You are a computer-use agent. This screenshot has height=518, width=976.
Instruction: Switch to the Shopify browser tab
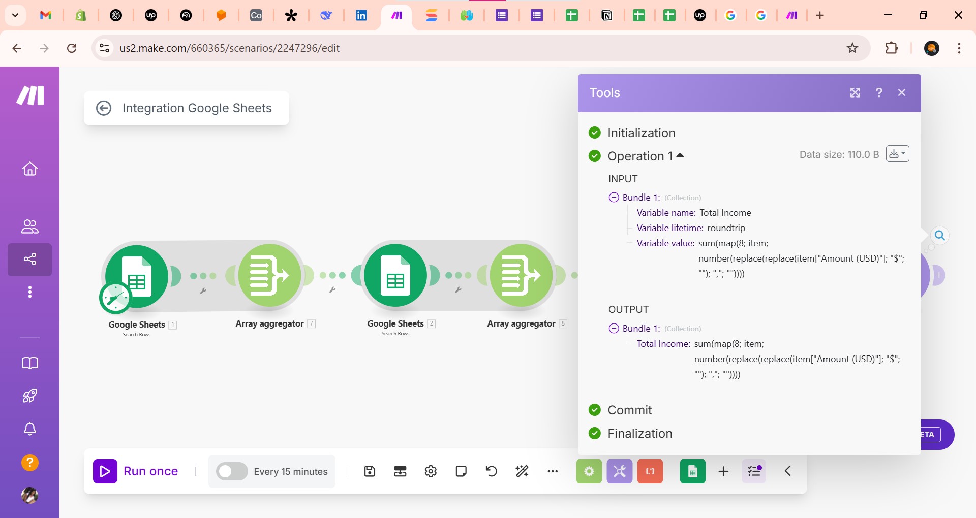click(81, 15)
